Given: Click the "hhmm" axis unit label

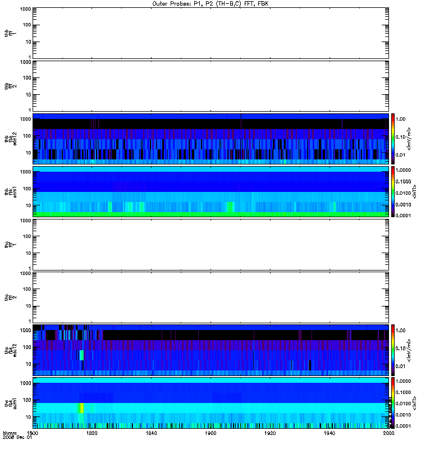Looking at the screenshot, I should click(x=10, y=433).
